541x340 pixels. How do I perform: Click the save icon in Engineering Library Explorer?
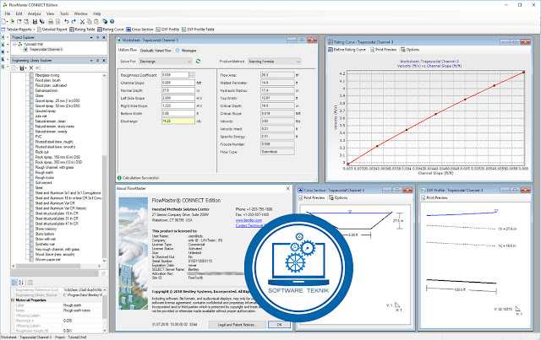22,67
